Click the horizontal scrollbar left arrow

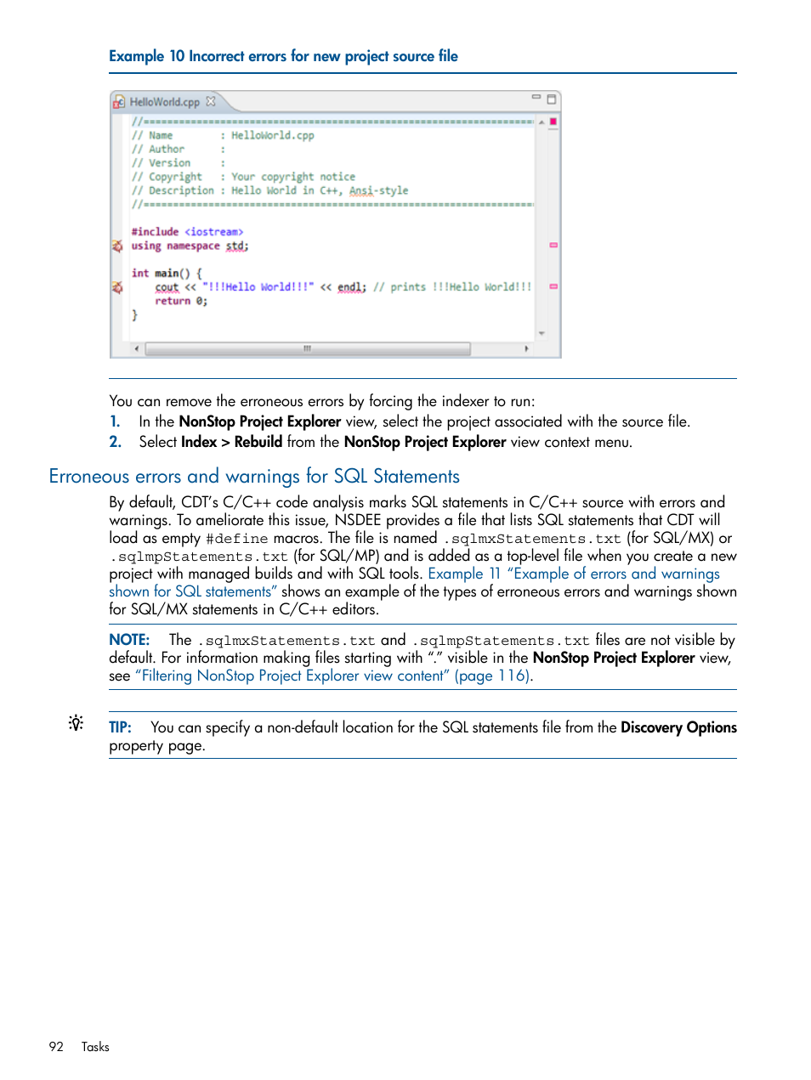pyautogui.click(x=136, y=348)
